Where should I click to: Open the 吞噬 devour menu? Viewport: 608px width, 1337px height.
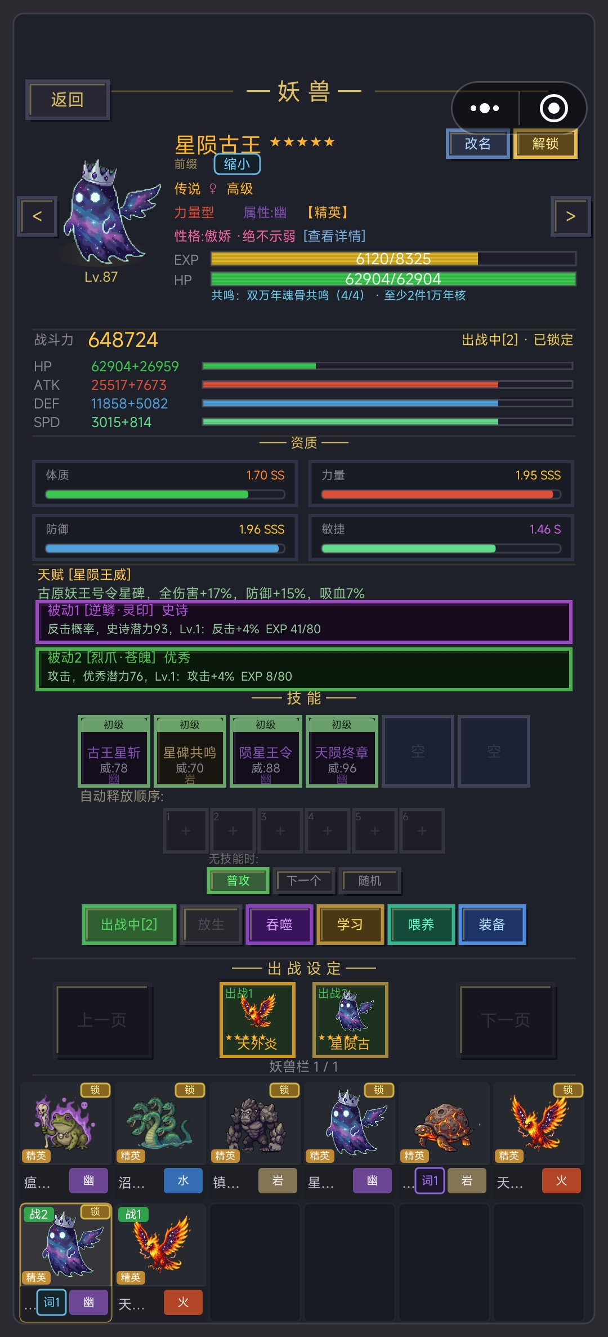(279, 925)
